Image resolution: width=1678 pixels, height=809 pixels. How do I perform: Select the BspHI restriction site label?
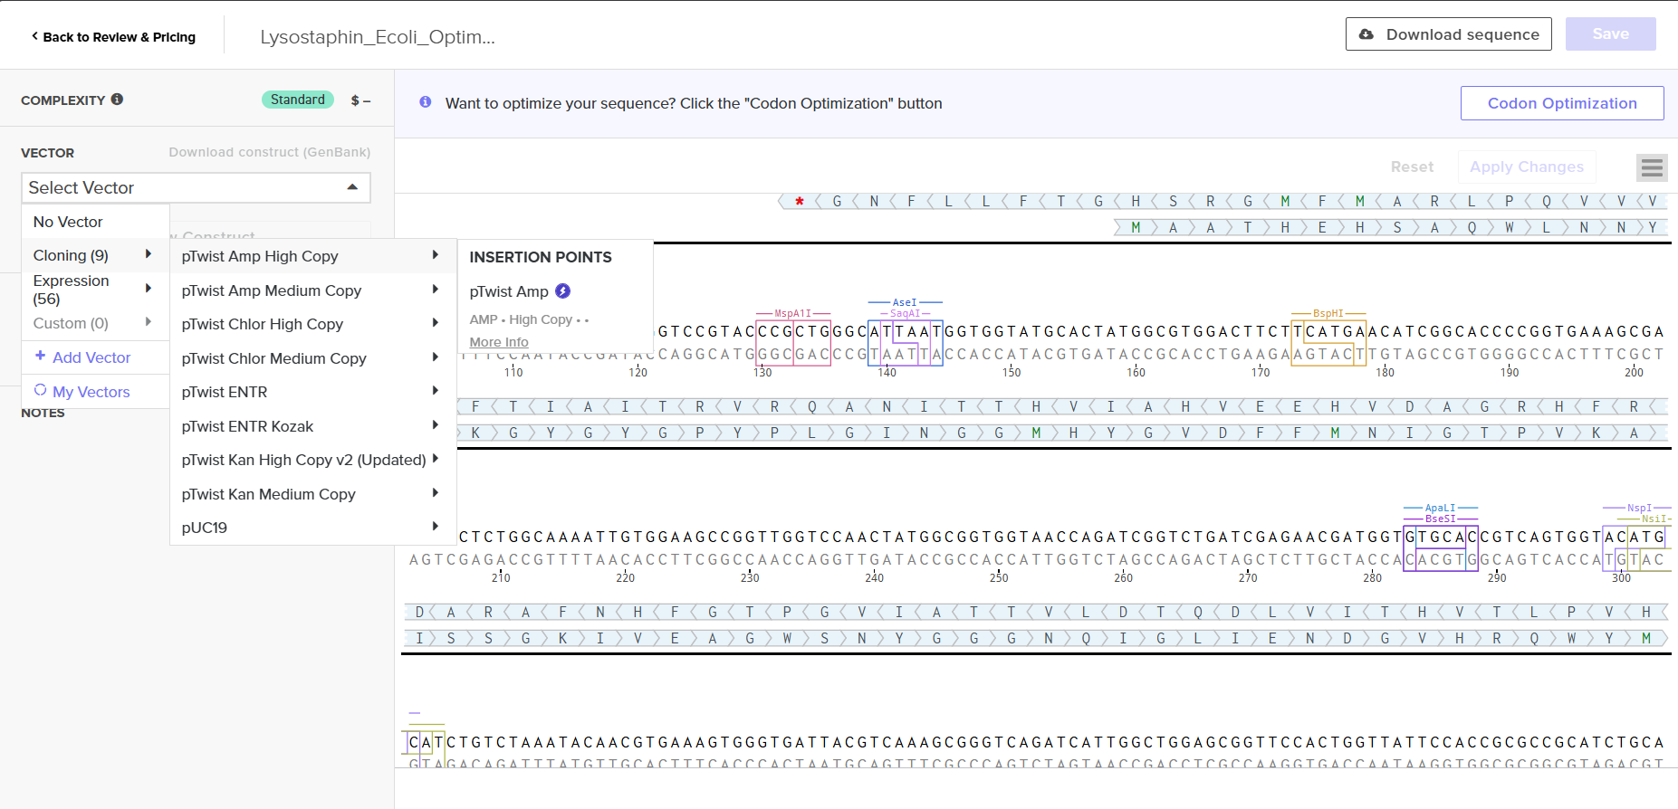click(x=1328, y=313)
